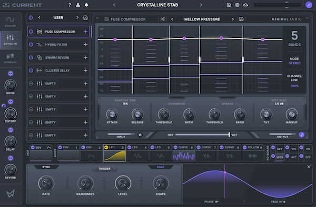The image size is (316, 207).
Task: Click the purple reset arrow near Cutoff
Action: point(4,106)
